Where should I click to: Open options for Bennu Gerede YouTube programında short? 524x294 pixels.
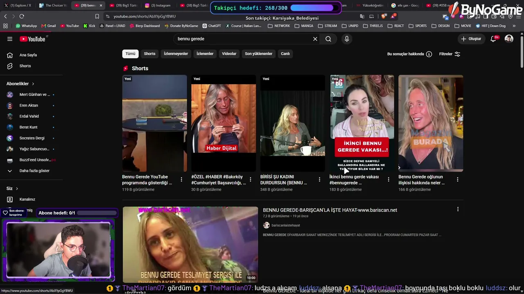pyautogui.click(x=181, y=180)
